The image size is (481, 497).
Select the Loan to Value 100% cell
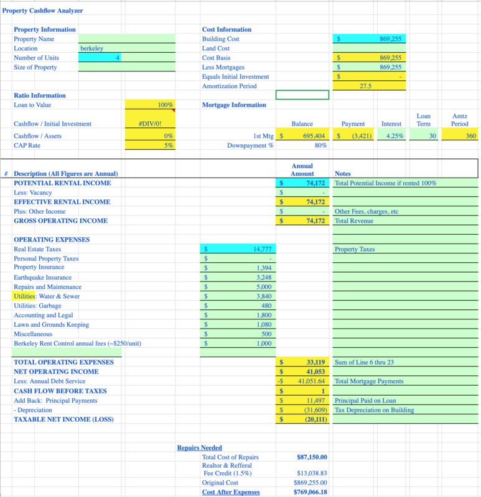coord(150,104)
